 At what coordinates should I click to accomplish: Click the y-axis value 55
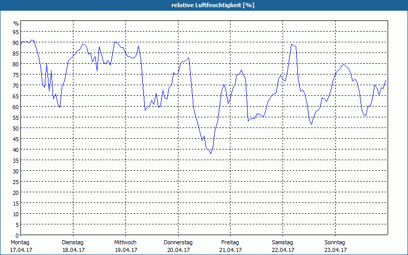pyautogui.click(x=16, y=118)
